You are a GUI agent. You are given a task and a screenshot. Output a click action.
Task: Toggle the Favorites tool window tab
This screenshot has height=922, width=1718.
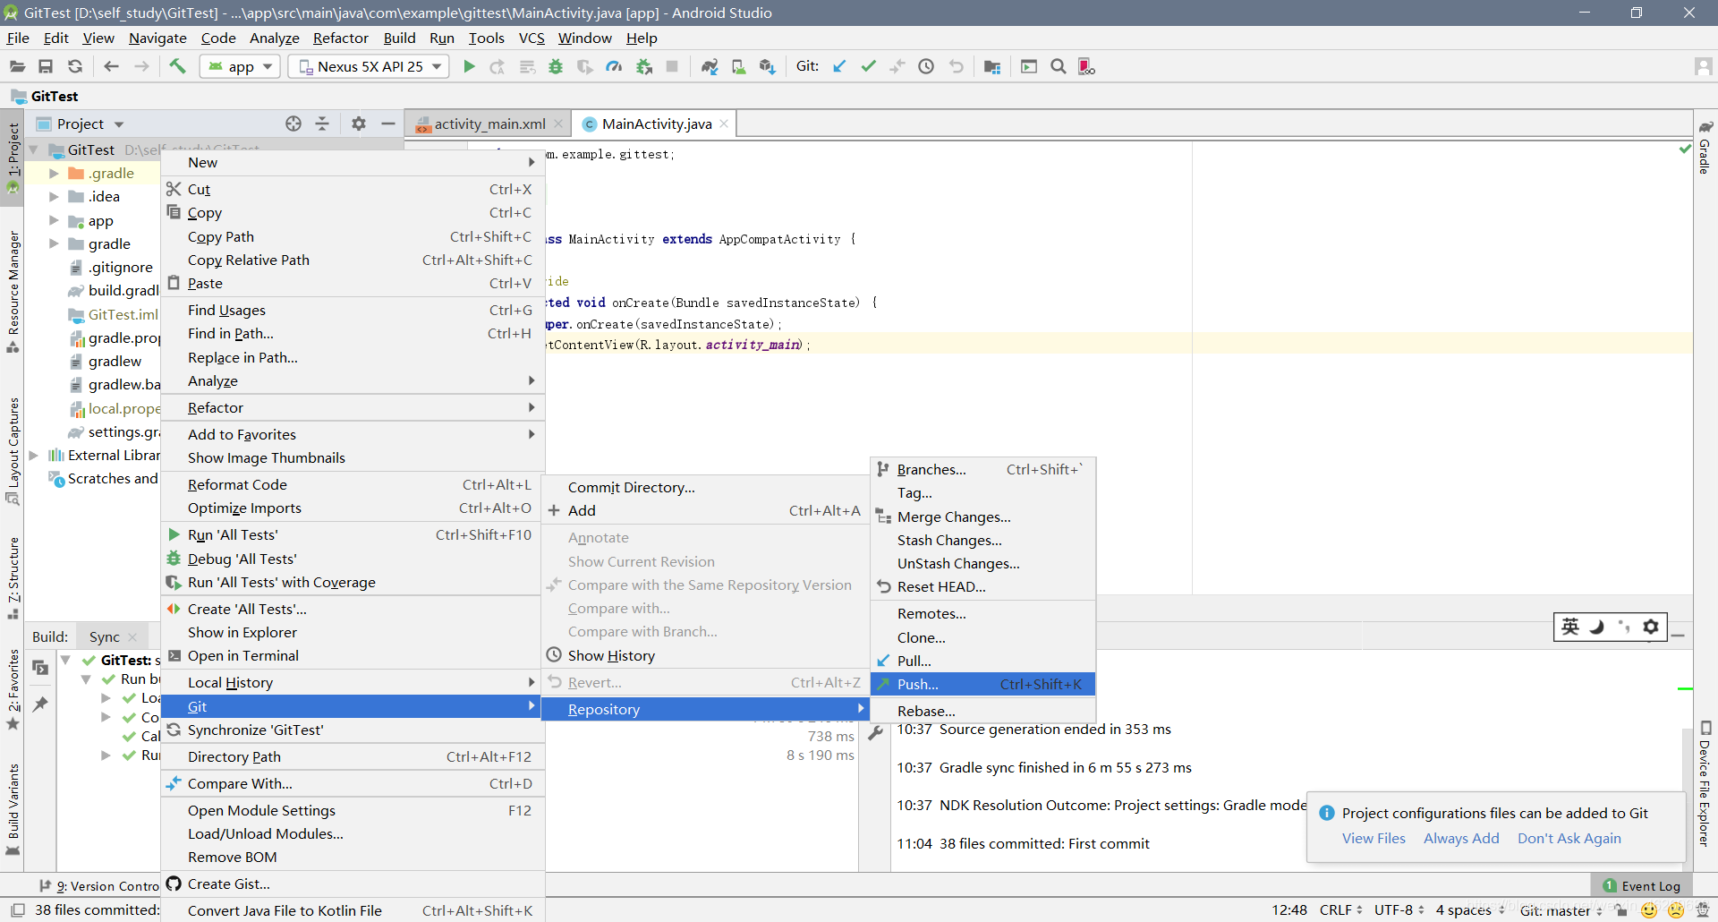point(13,689)
